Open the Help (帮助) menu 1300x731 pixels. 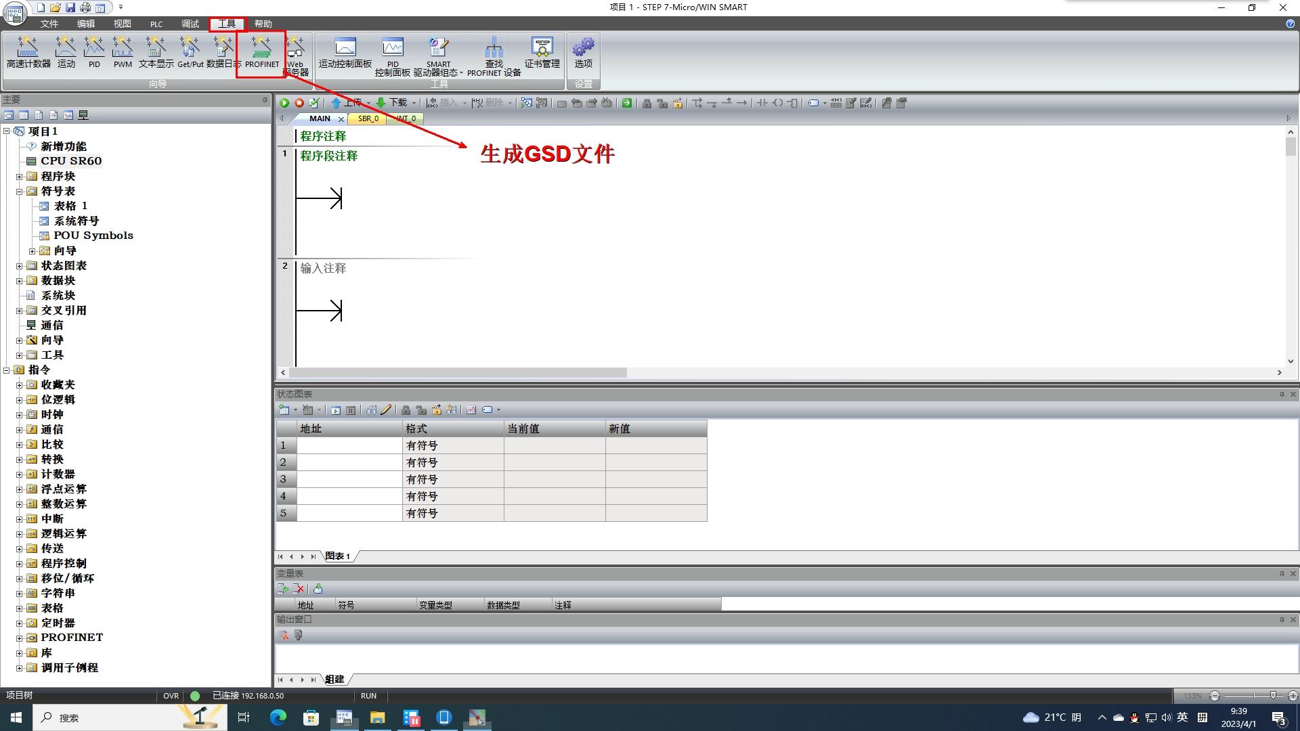pyautogui.click(x=263, y=24)
